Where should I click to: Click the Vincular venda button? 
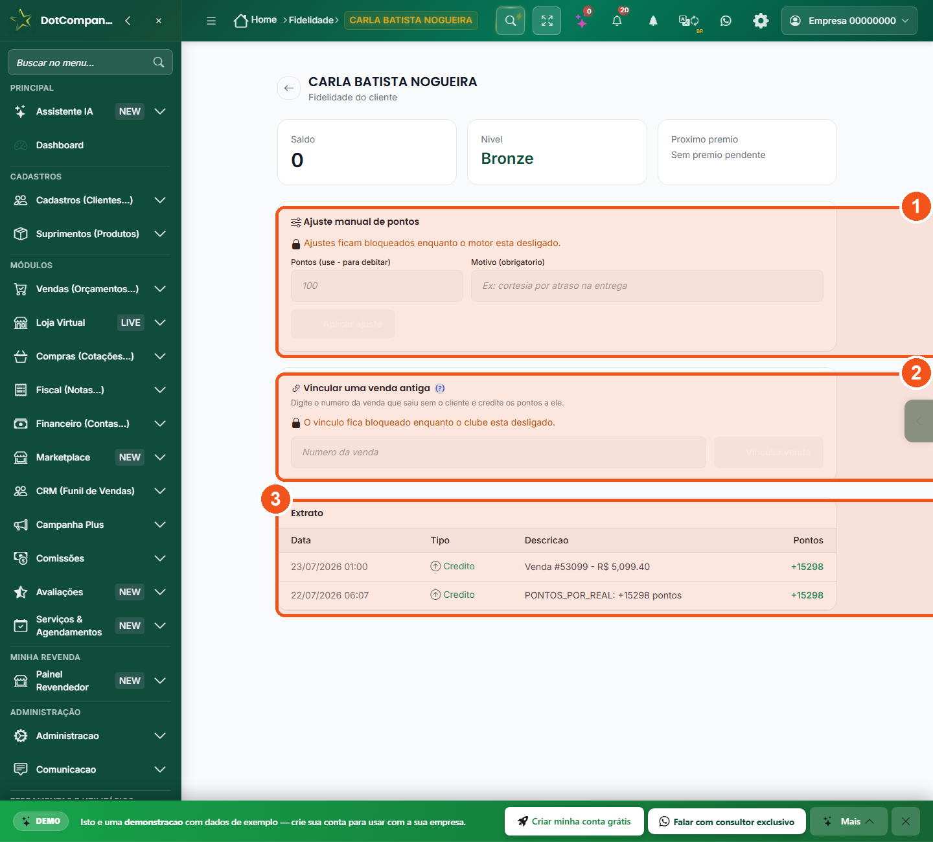(768, 452)
